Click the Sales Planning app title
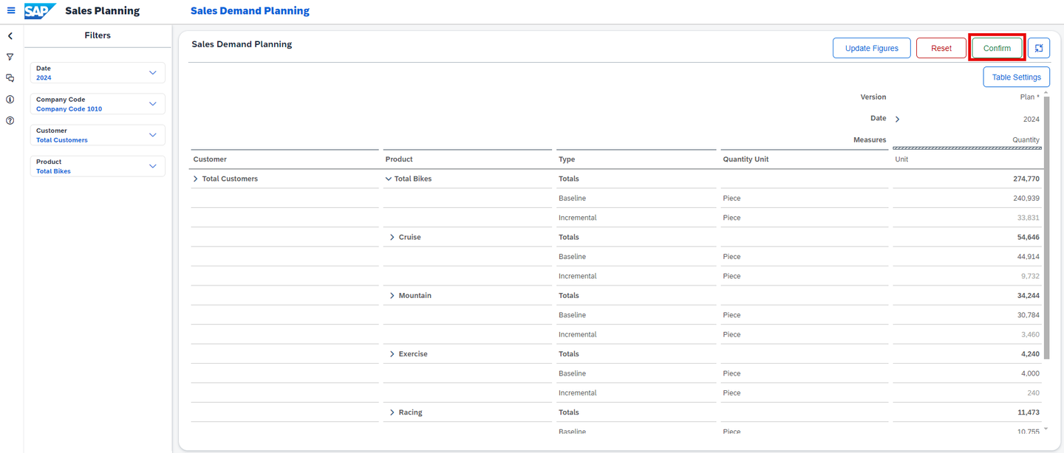 coord(102,11)
